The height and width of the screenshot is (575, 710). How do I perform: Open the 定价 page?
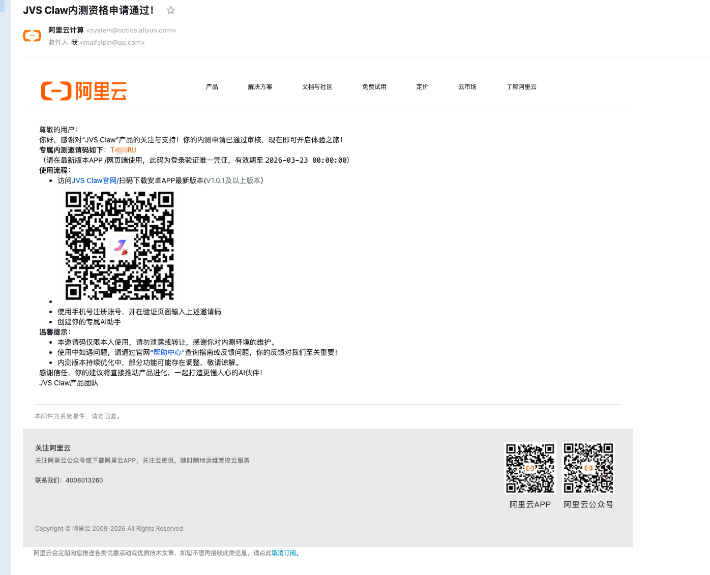(x=422, y=87)
